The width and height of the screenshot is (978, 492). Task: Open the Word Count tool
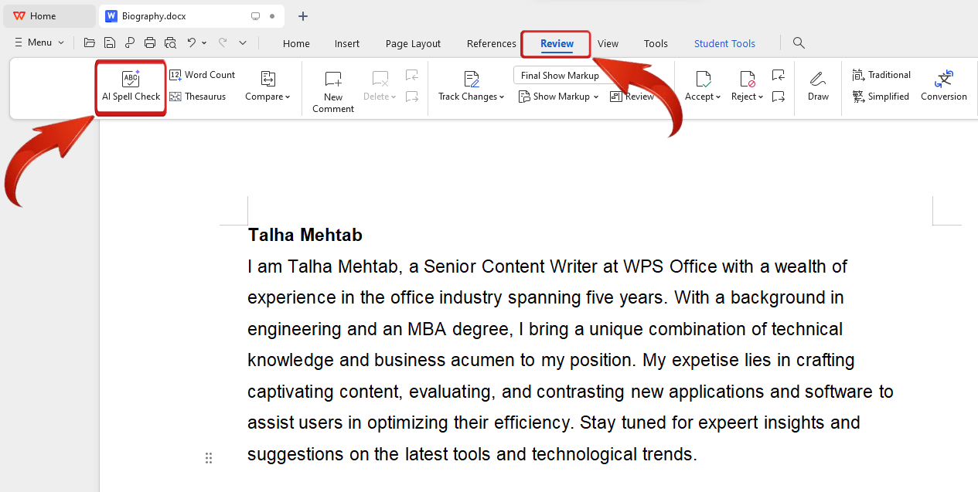coord(202,75)
